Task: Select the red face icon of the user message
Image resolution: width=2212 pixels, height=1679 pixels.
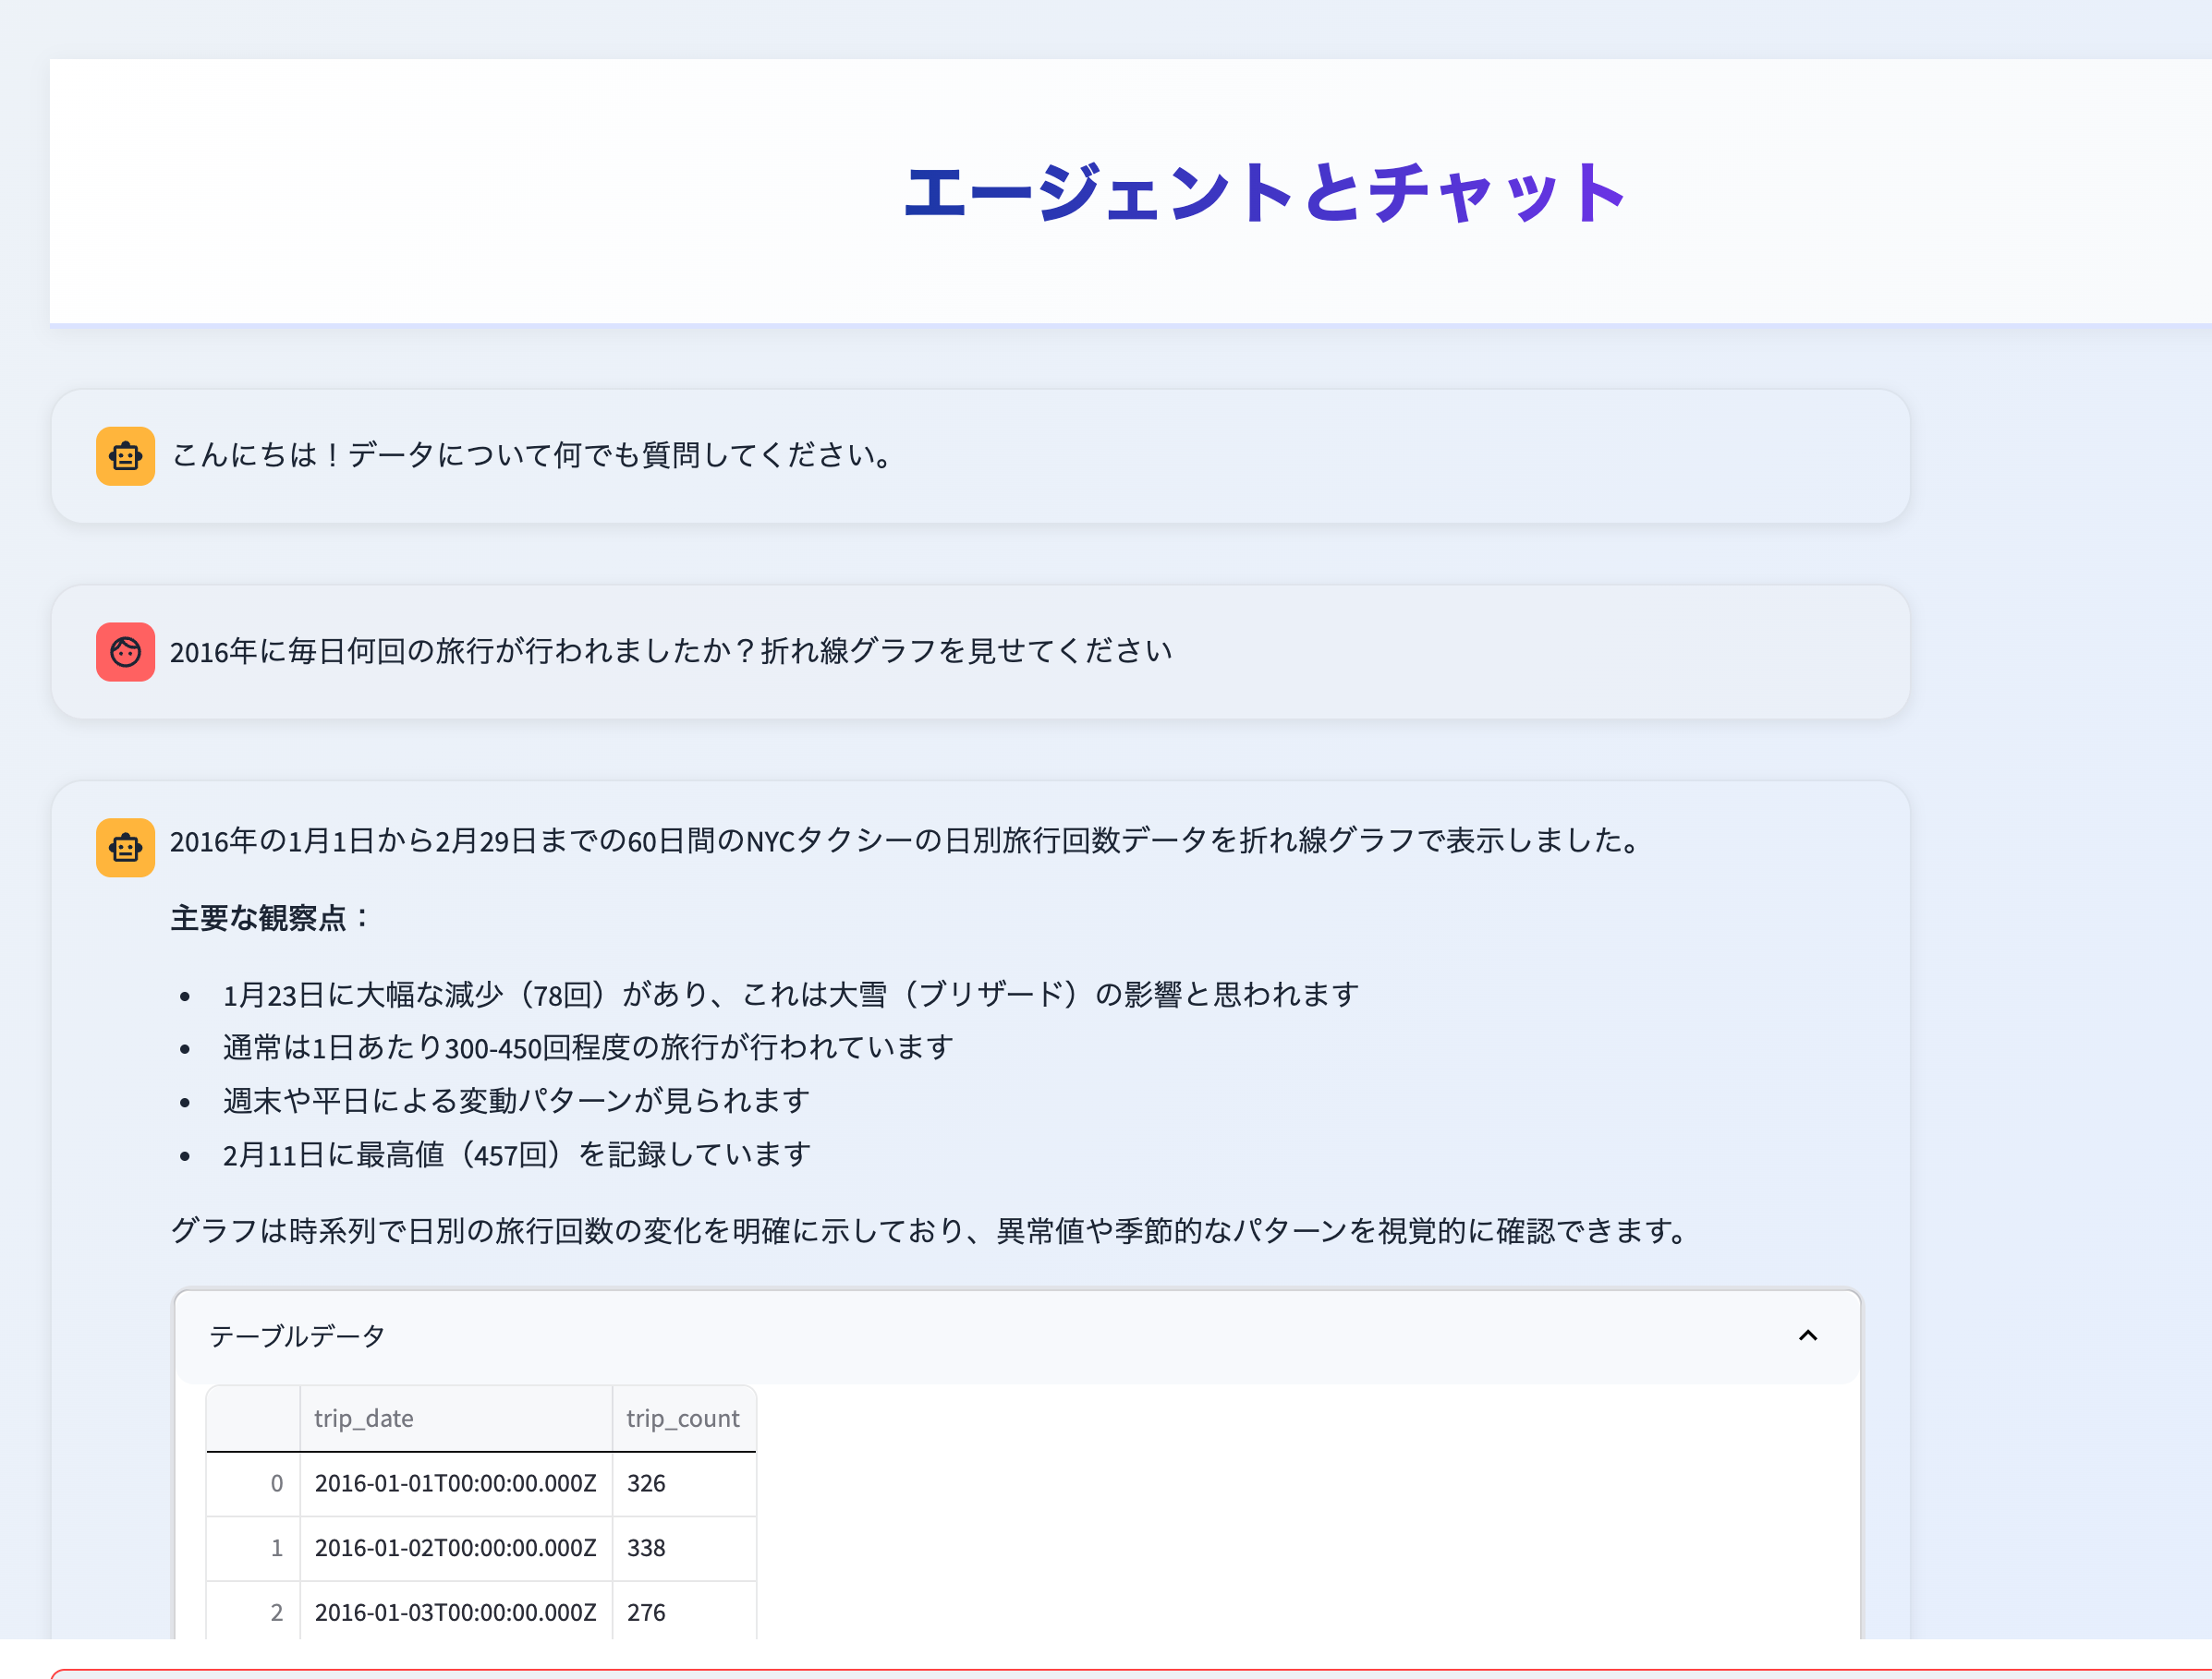Action: (124, 652)
